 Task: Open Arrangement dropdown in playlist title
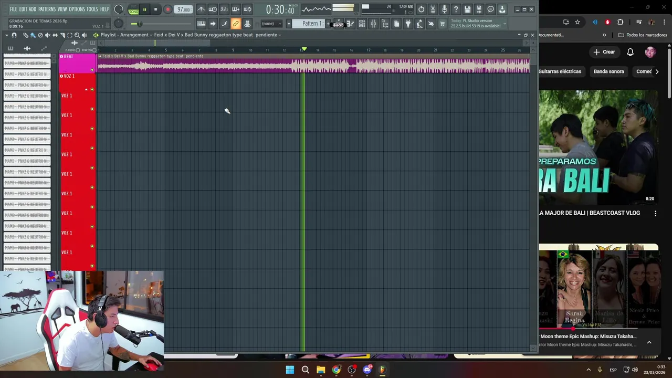134,35
